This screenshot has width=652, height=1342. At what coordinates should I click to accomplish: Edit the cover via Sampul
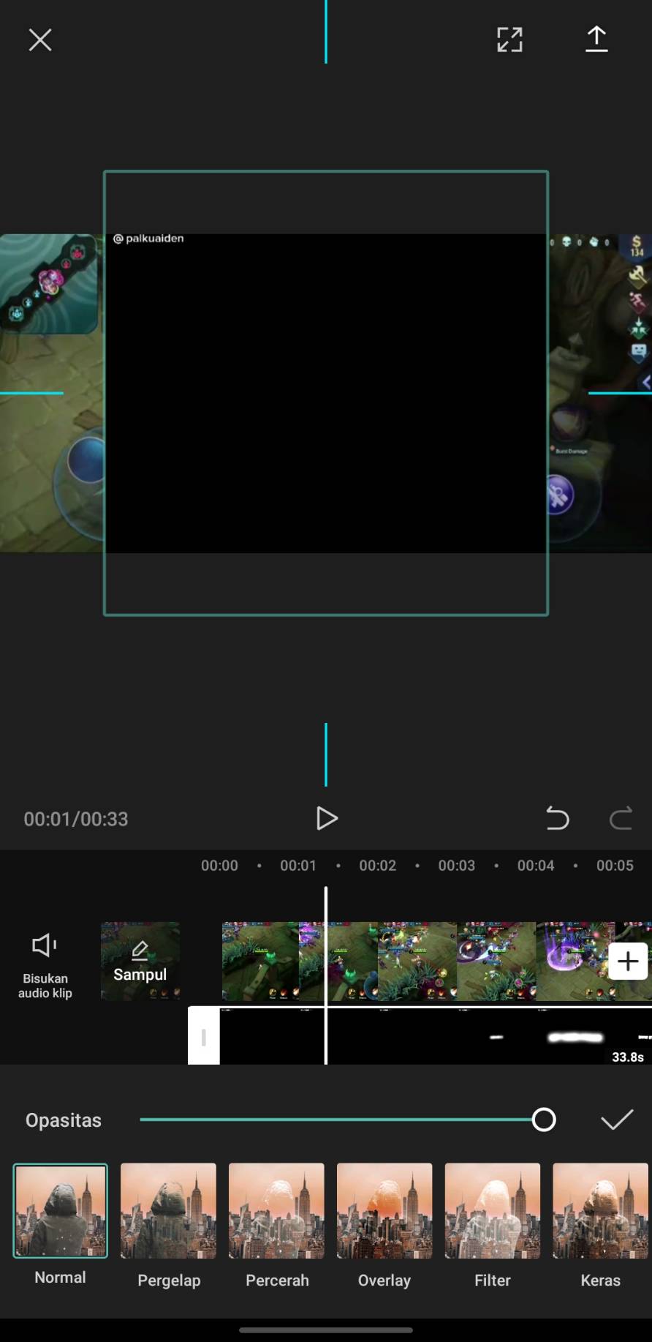click(x=140, y=961)
